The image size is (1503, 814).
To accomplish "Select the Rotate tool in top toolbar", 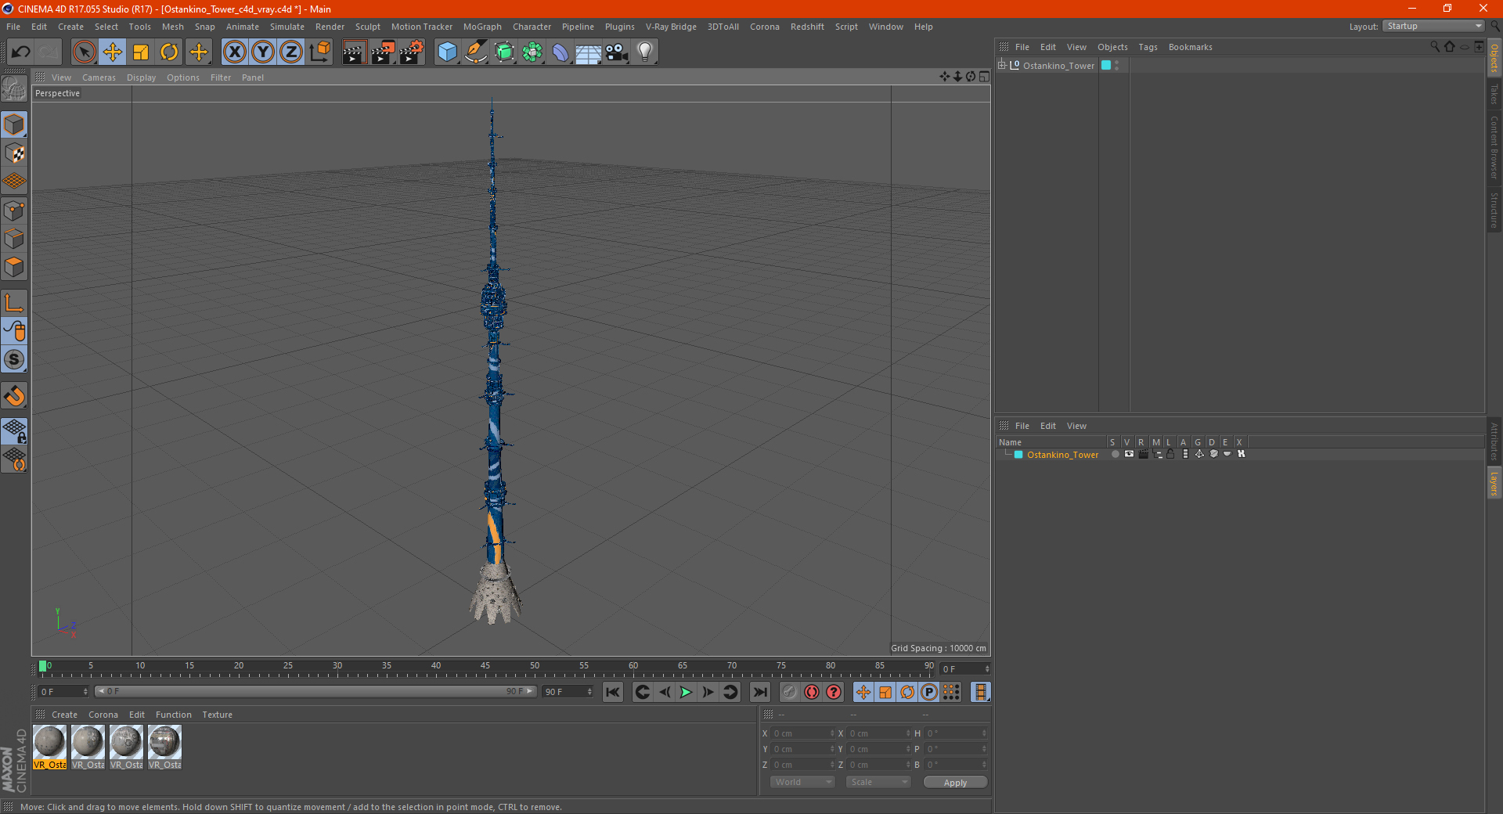I will pos(169,52).
